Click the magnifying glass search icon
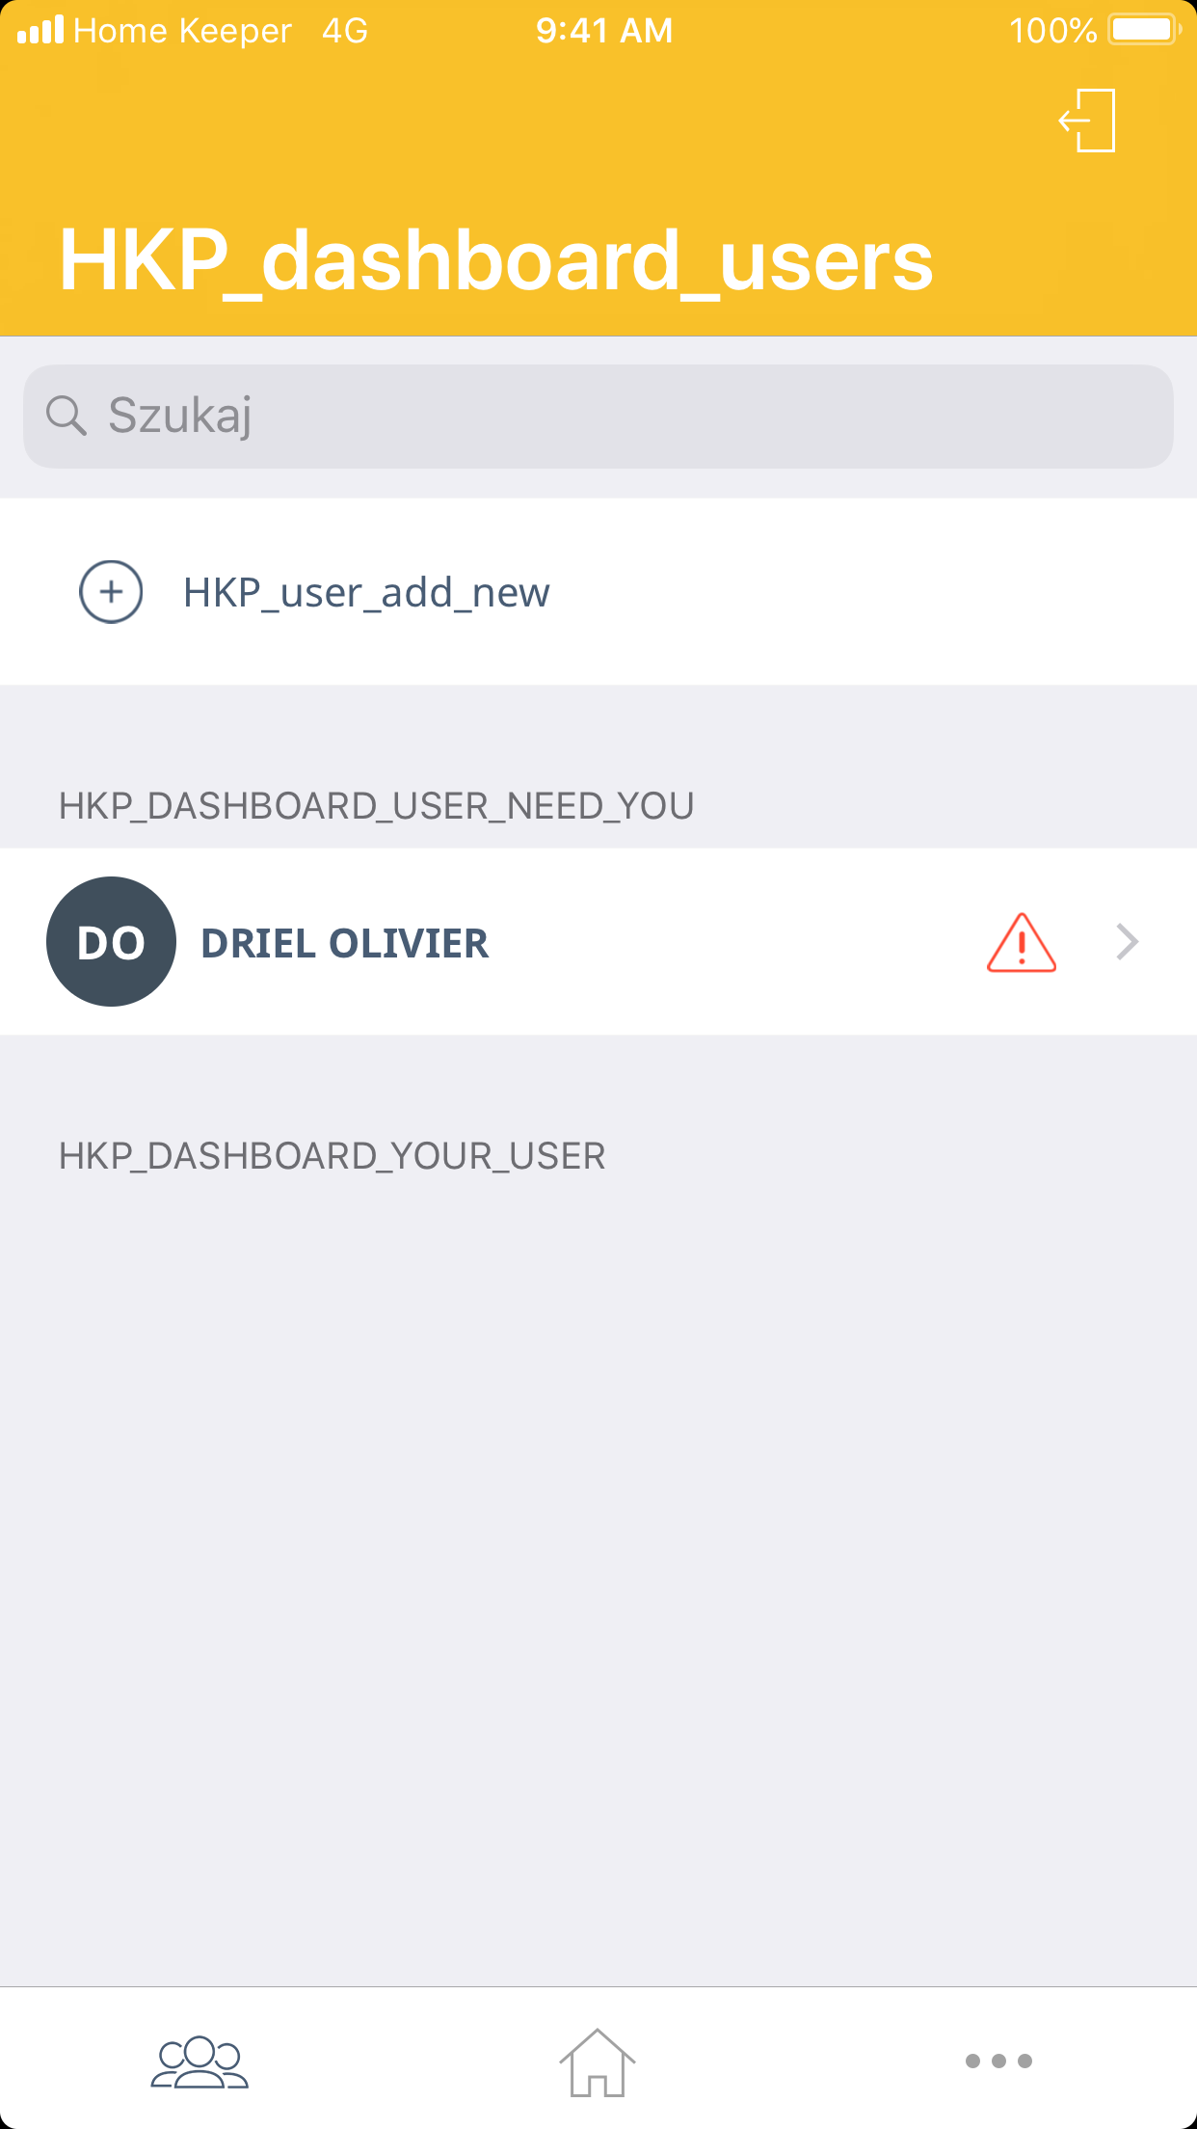The width and height of the screenshot is (1197, 2129). 66,416
